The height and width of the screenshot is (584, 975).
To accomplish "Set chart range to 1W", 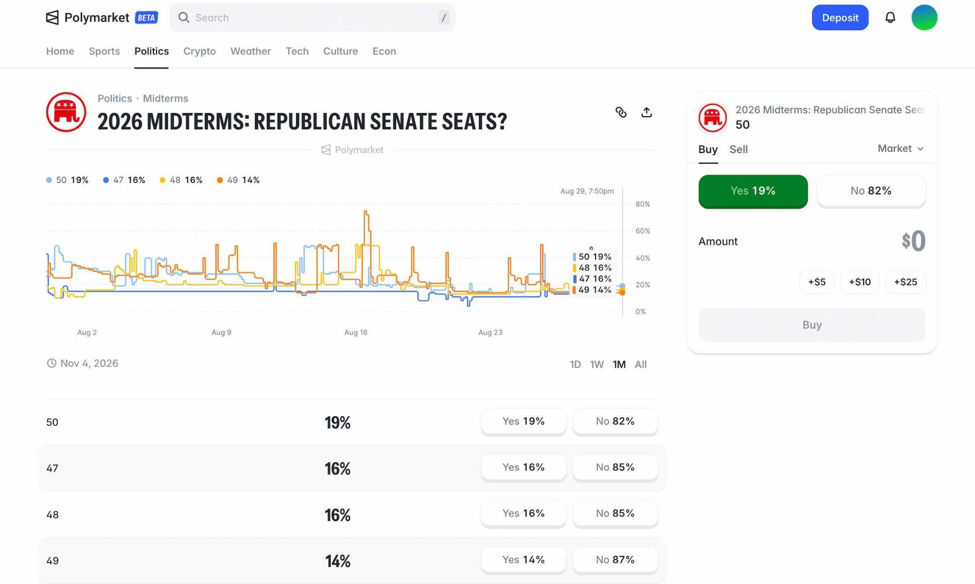I will [x=597, y=364].
